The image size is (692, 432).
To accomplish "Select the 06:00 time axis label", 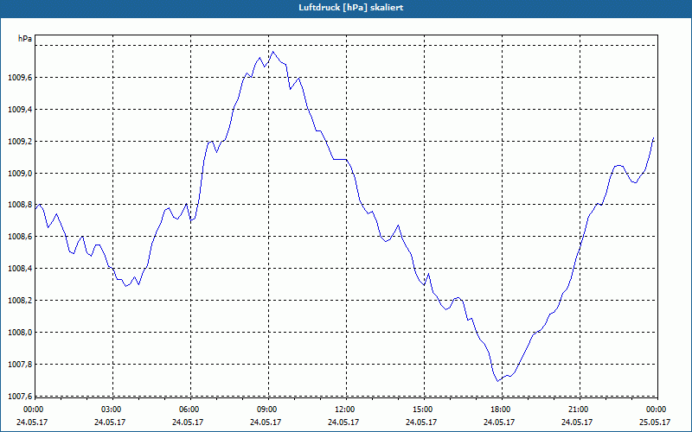I will [189, 410].
